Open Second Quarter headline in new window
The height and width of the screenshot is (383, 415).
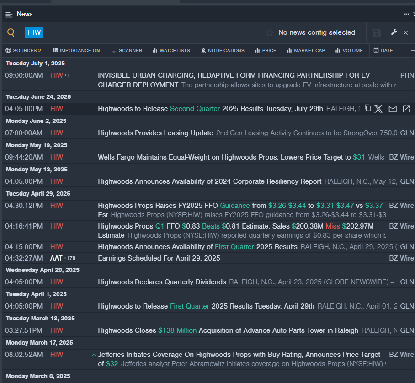tap(406, 109)
